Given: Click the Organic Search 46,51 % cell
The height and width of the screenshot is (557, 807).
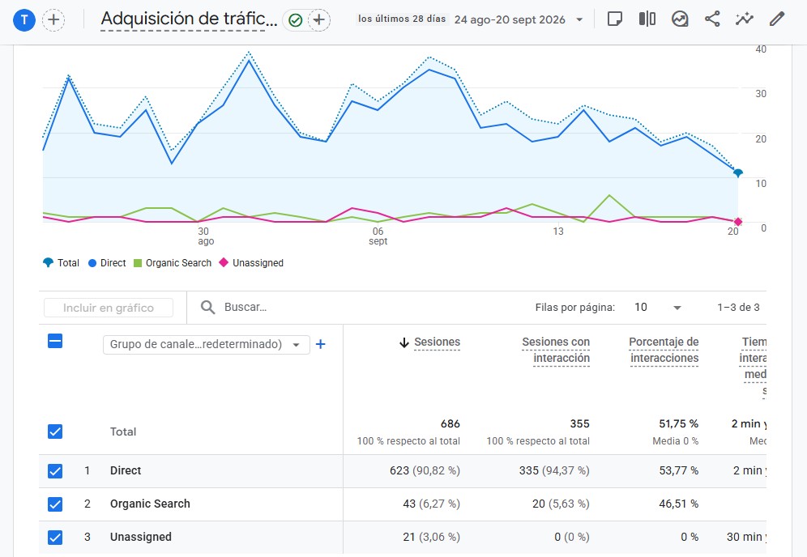Looking at the screenshot, I should click(678, 504).
